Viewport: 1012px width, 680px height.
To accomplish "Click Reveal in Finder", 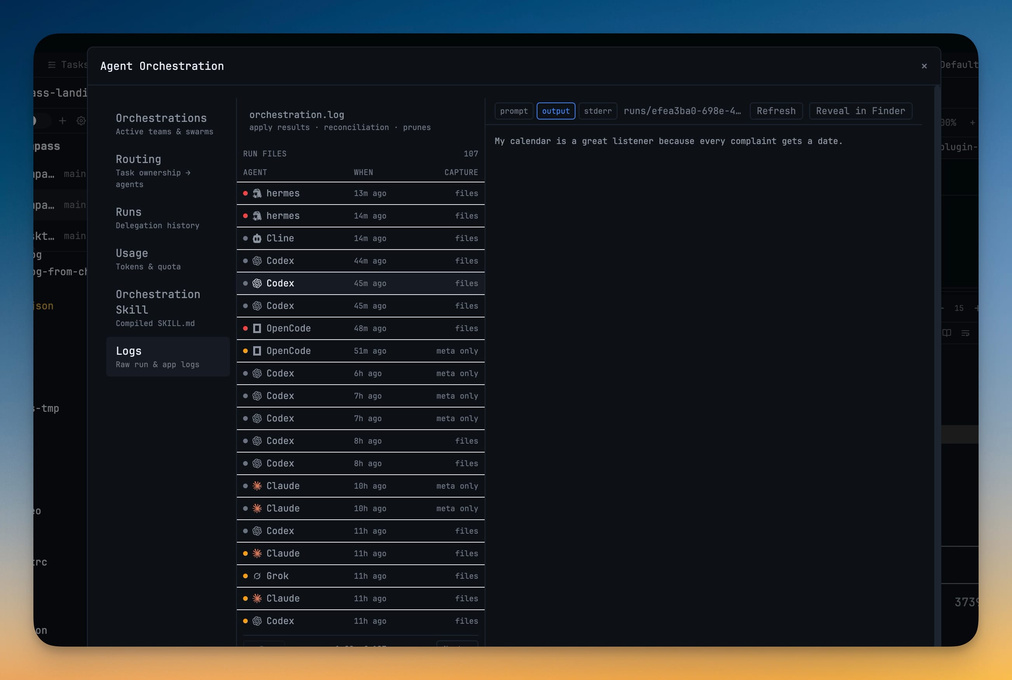I will pos(861,111).
